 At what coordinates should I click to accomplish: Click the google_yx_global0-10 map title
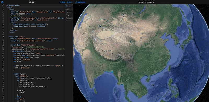(147, 2)
